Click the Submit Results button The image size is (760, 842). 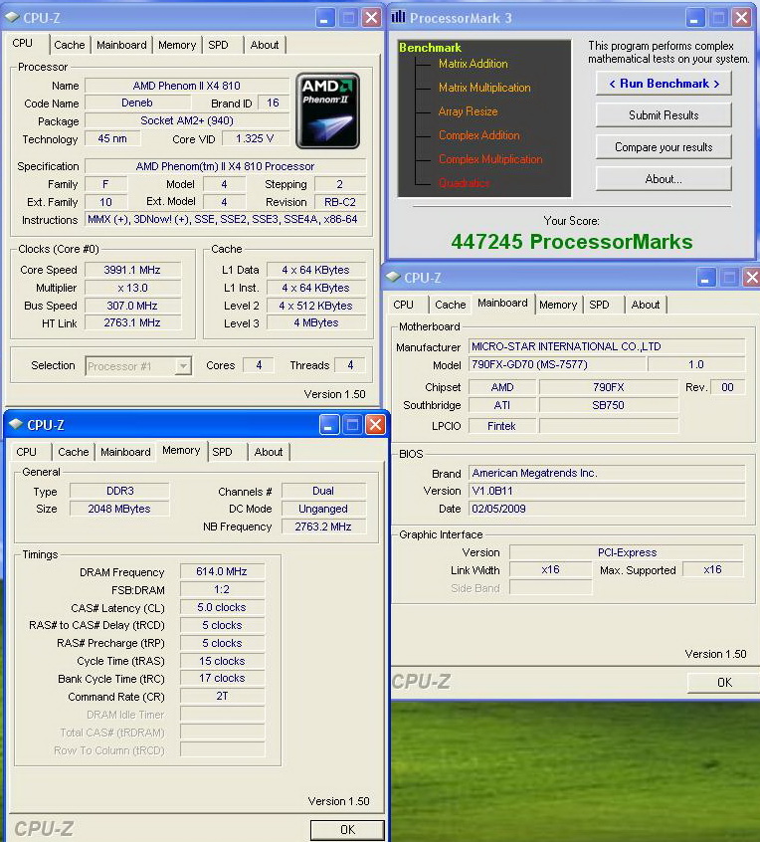(x=664, y=115)
